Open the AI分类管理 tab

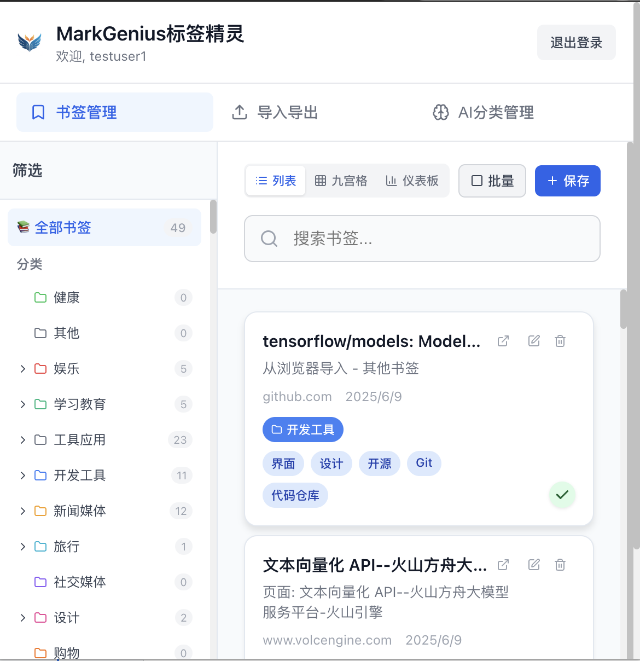[x=483, y=112]
